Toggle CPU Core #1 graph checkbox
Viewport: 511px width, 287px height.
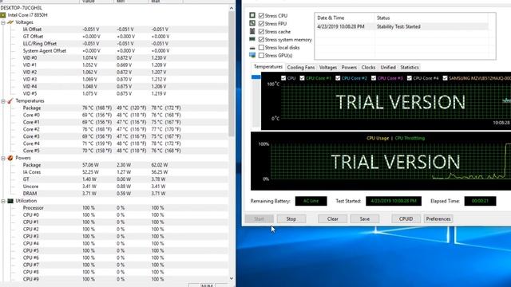302,78
